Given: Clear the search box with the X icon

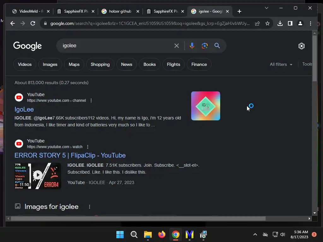Looking at the screenshot, I should point(177,46).
